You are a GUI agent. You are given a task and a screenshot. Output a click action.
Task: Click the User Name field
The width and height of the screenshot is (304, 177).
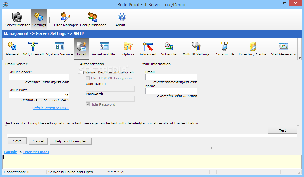(110, 89)
